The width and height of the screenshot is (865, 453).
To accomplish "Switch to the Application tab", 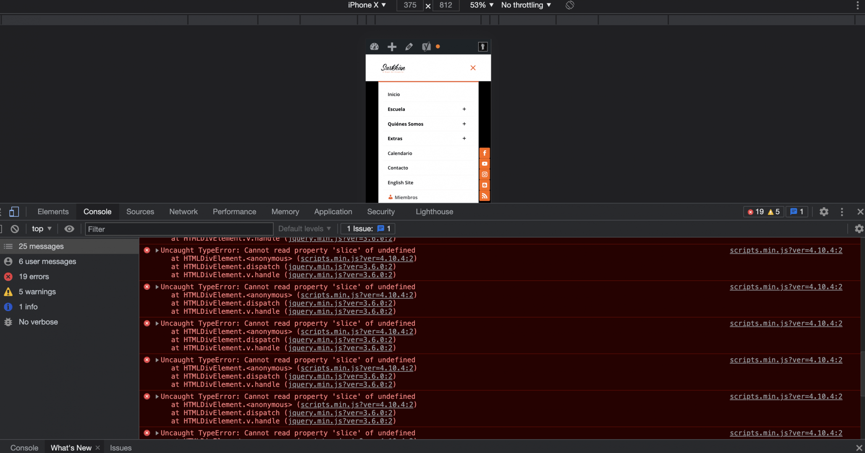I will click(333, 212).
